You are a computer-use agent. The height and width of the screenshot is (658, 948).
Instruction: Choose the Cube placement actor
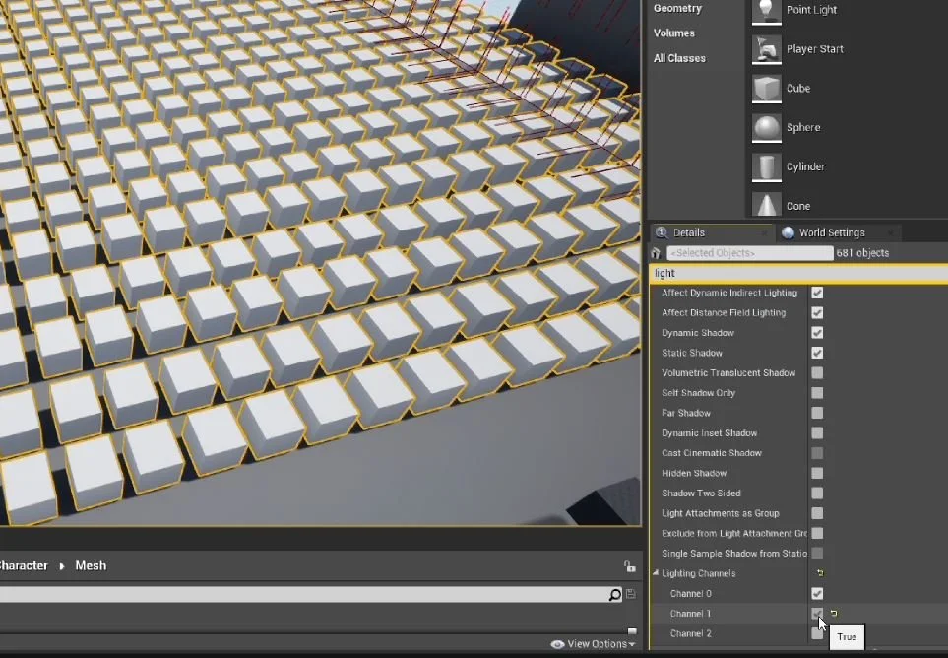(799, 89)
